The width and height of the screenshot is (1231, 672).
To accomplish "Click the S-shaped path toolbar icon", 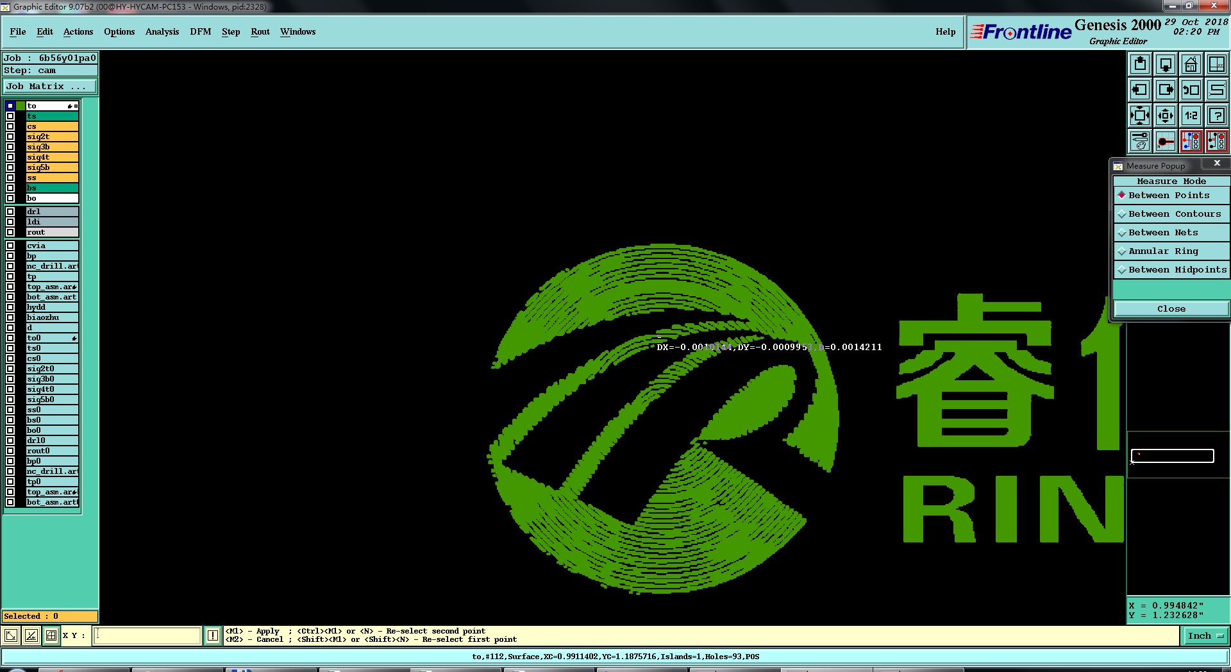I will coord(1217,90).
